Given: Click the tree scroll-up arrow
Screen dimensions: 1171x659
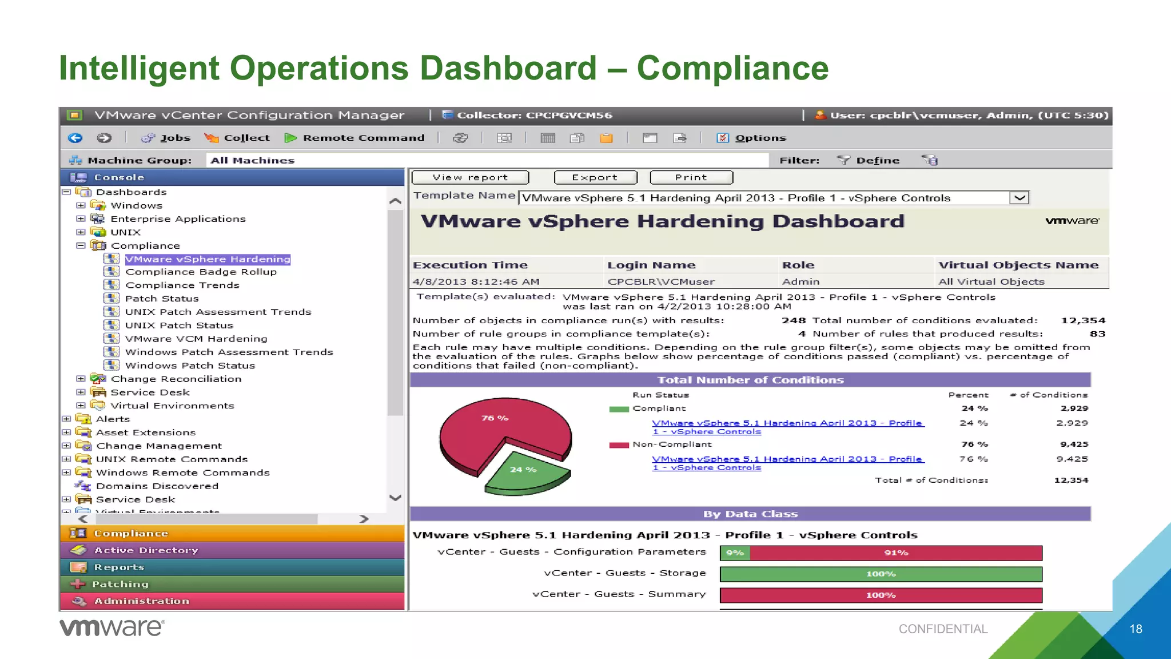Looking at the screenshot, I should 395,201.
